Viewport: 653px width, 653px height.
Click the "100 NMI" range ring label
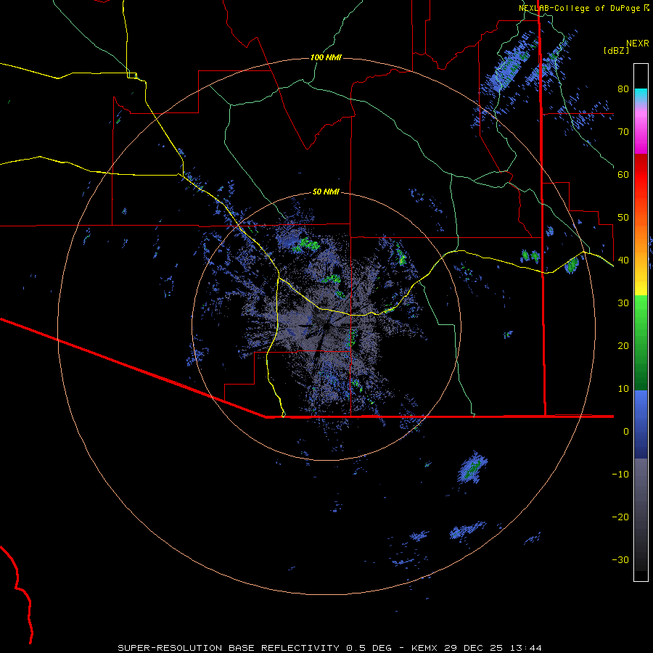[326, 57]
